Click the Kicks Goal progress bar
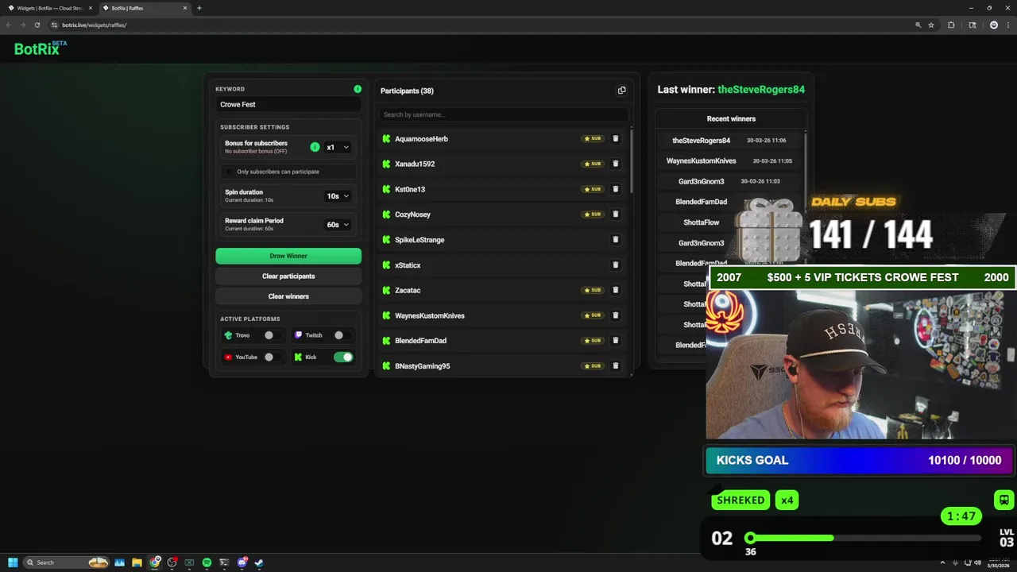Viewport: 1017px width, 572px height. click(859, 460)
